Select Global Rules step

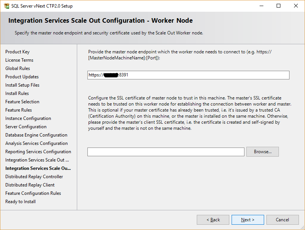click(x=18, y=68)
